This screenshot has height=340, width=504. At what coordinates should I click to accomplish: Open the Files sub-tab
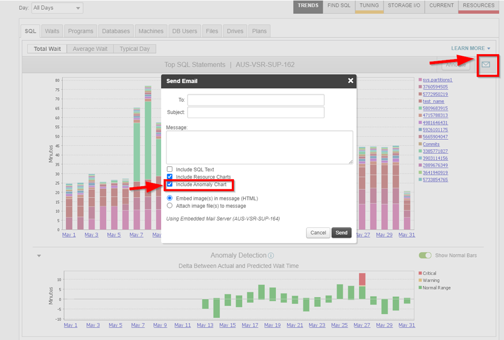point(212,31)
